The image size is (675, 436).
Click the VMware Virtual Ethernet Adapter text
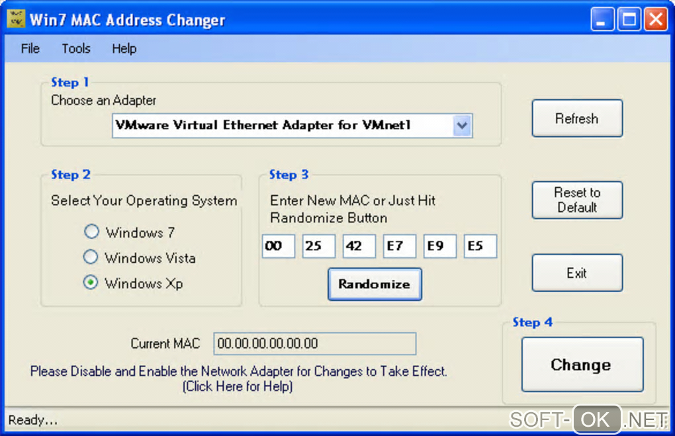pos(263,125)
